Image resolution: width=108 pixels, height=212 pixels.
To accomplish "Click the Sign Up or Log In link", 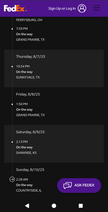I will tap(62, 8).
